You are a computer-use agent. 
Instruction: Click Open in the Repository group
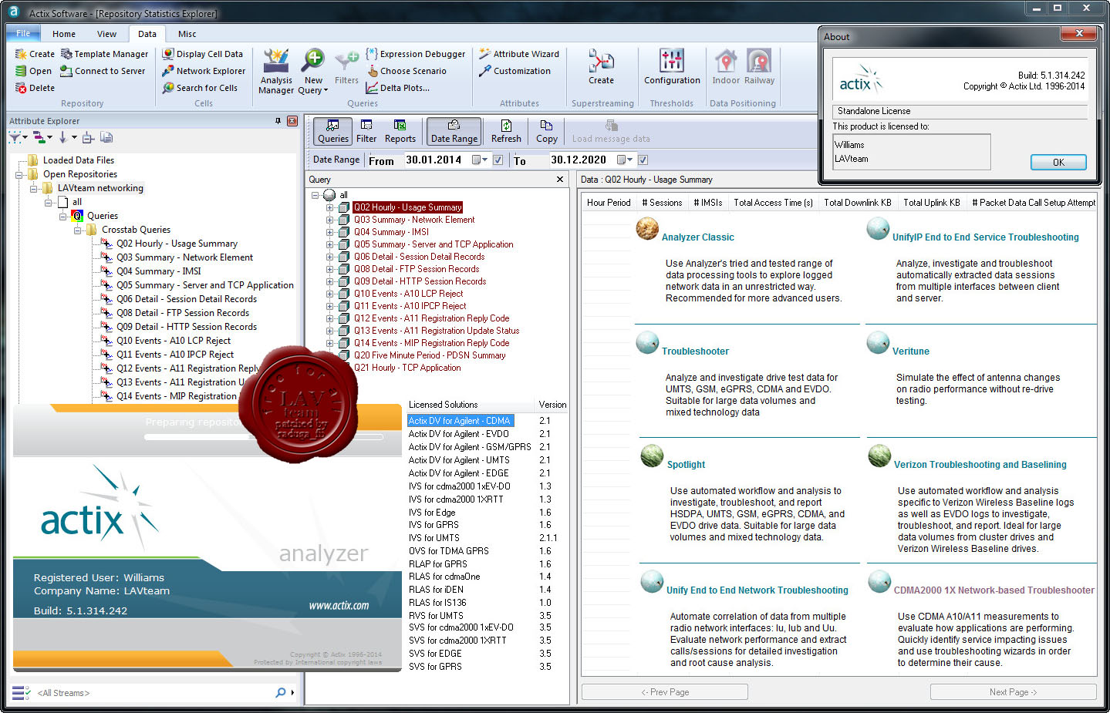(x=33, y=71)
